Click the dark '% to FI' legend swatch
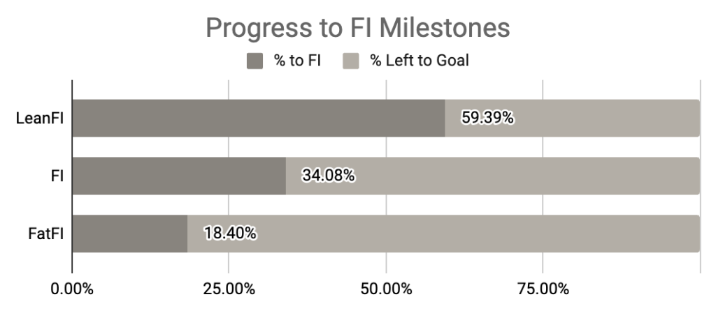The width and height of the screenshot is (716, 313). (x=256, y=61)
